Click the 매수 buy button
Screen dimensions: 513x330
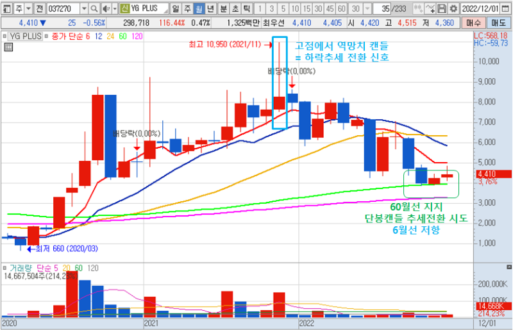point(473,23)
